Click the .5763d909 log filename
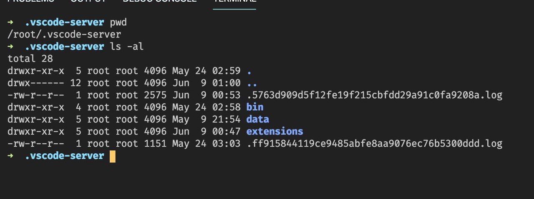This screenshot has width=534, height=199. 374,95
